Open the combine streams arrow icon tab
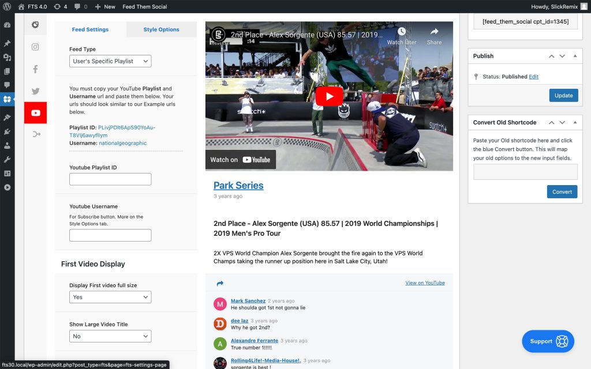 tap(36, 134)
